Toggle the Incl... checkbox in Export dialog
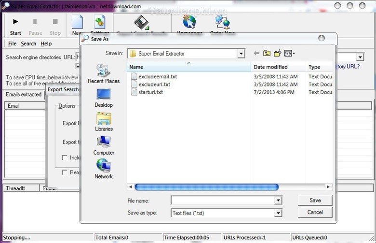Image resolution: width=376 pixels, height=243 pixels. tap(64, 157)
